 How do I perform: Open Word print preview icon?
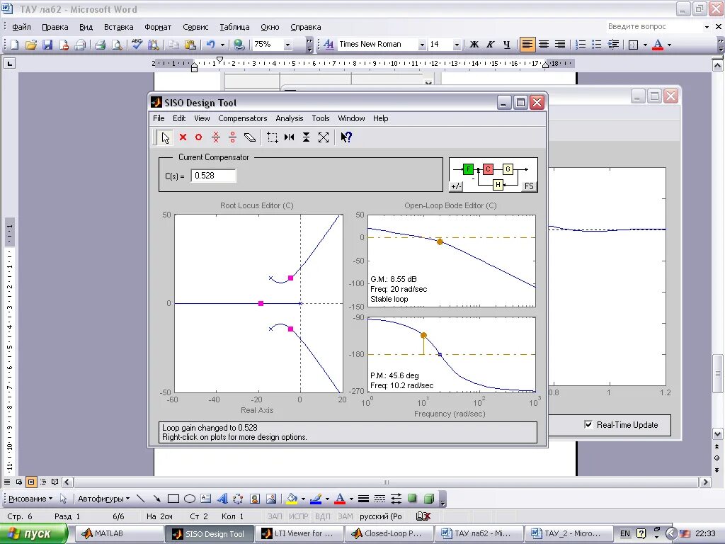[x=117, y=45]
